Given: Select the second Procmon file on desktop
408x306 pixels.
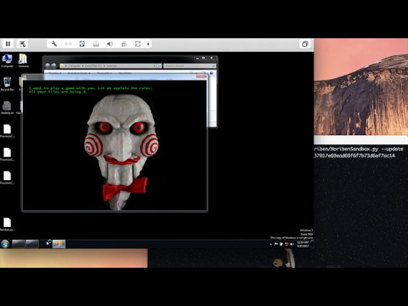Looking at the screenshot, I should pos(7,154).
